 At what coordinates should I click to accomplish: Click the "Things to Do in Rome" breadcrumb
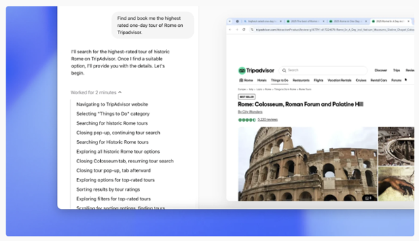click(285, 89)
